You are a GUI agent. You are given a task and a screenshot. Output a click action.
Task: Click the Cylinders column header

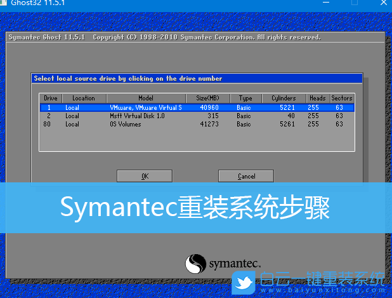284,98
